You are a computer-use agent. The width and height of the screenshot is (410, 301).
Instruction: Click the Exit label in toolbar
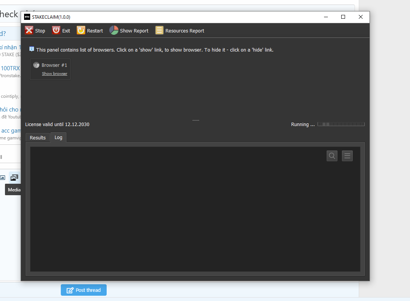coord(66,31)
